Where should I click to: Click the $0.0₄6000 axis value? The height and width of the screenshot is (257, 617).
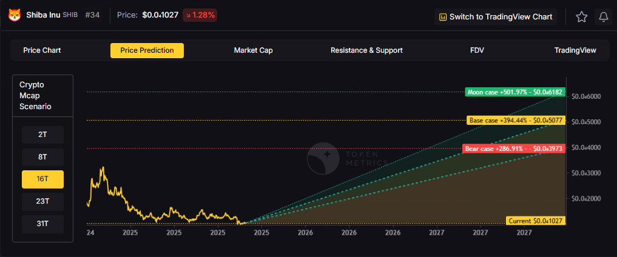tap(586, 96)
